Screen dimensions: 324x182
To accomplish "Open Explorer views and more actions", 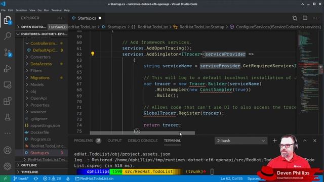I will click(x=60, y=18).
